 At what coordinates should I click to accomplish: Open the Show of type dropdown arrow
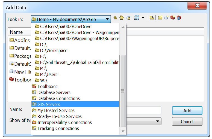pos(158,121)
